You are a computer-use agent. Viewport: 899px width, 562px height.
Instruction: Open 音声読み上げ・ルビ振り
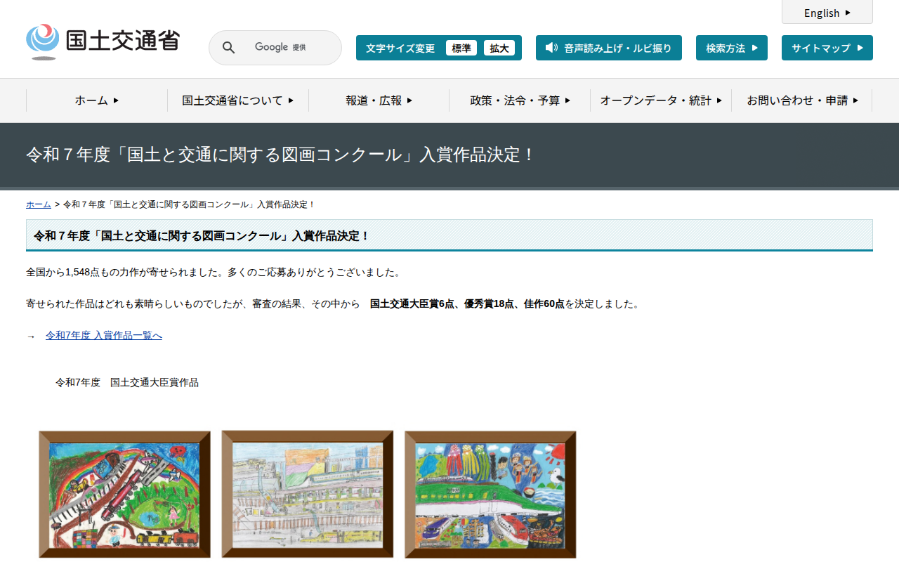[x=609, y=48]
